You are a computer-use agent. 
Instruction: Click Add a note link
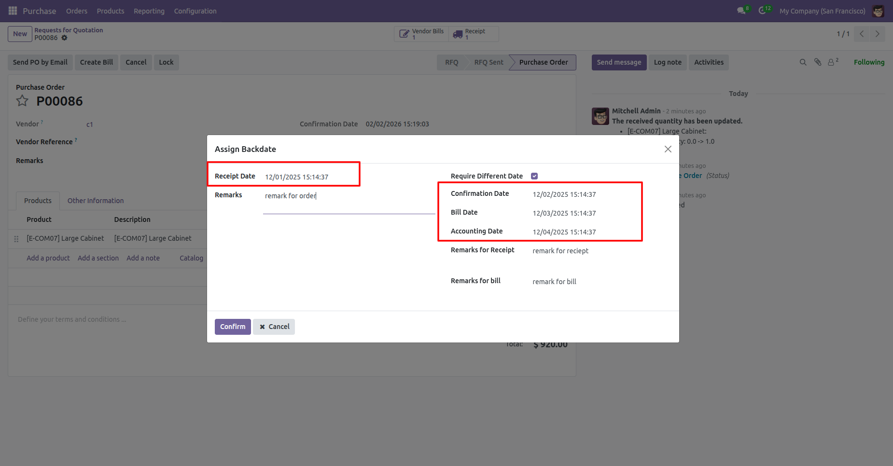coord(143,258)
